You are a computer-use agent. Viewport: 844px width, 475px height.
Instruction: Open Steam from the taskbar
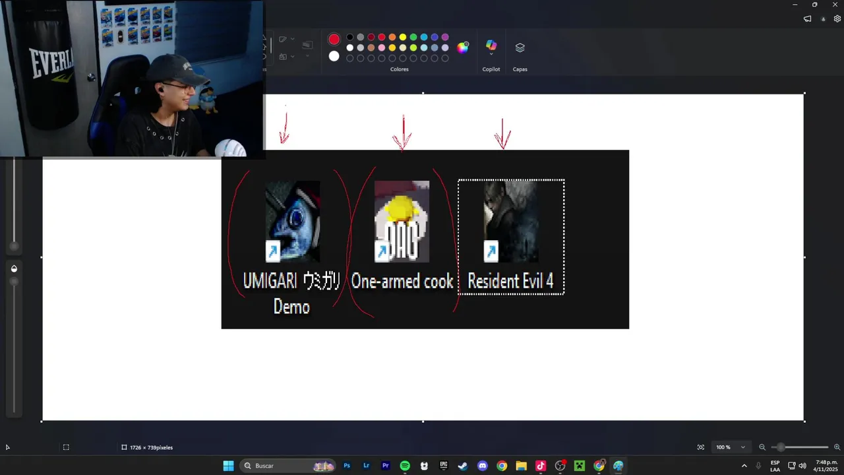463,466
